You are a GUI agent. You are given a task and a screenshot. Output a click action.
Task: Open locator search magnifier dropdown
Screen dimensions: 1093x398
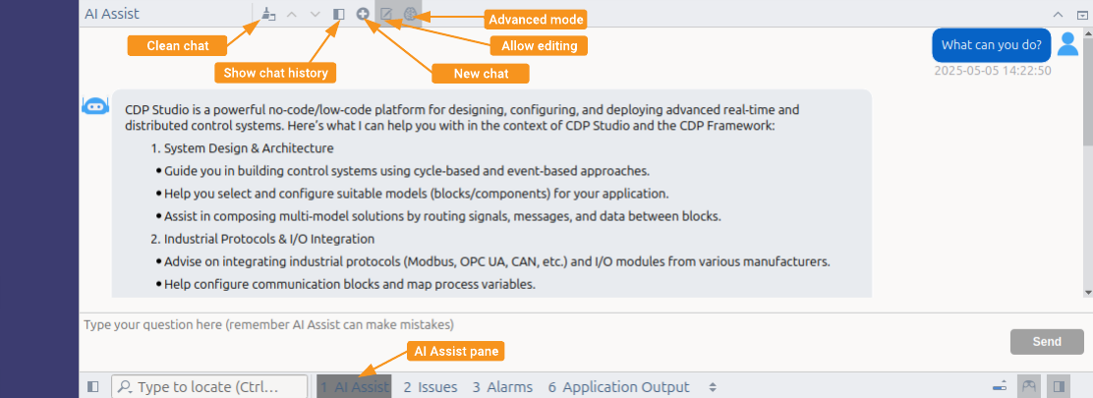126,387
